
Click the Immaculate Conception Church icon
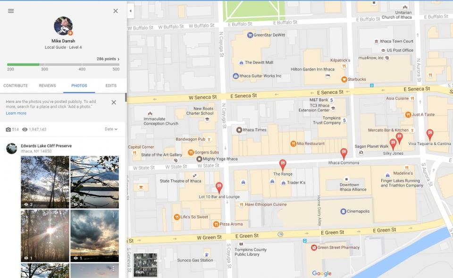(150, 114)
